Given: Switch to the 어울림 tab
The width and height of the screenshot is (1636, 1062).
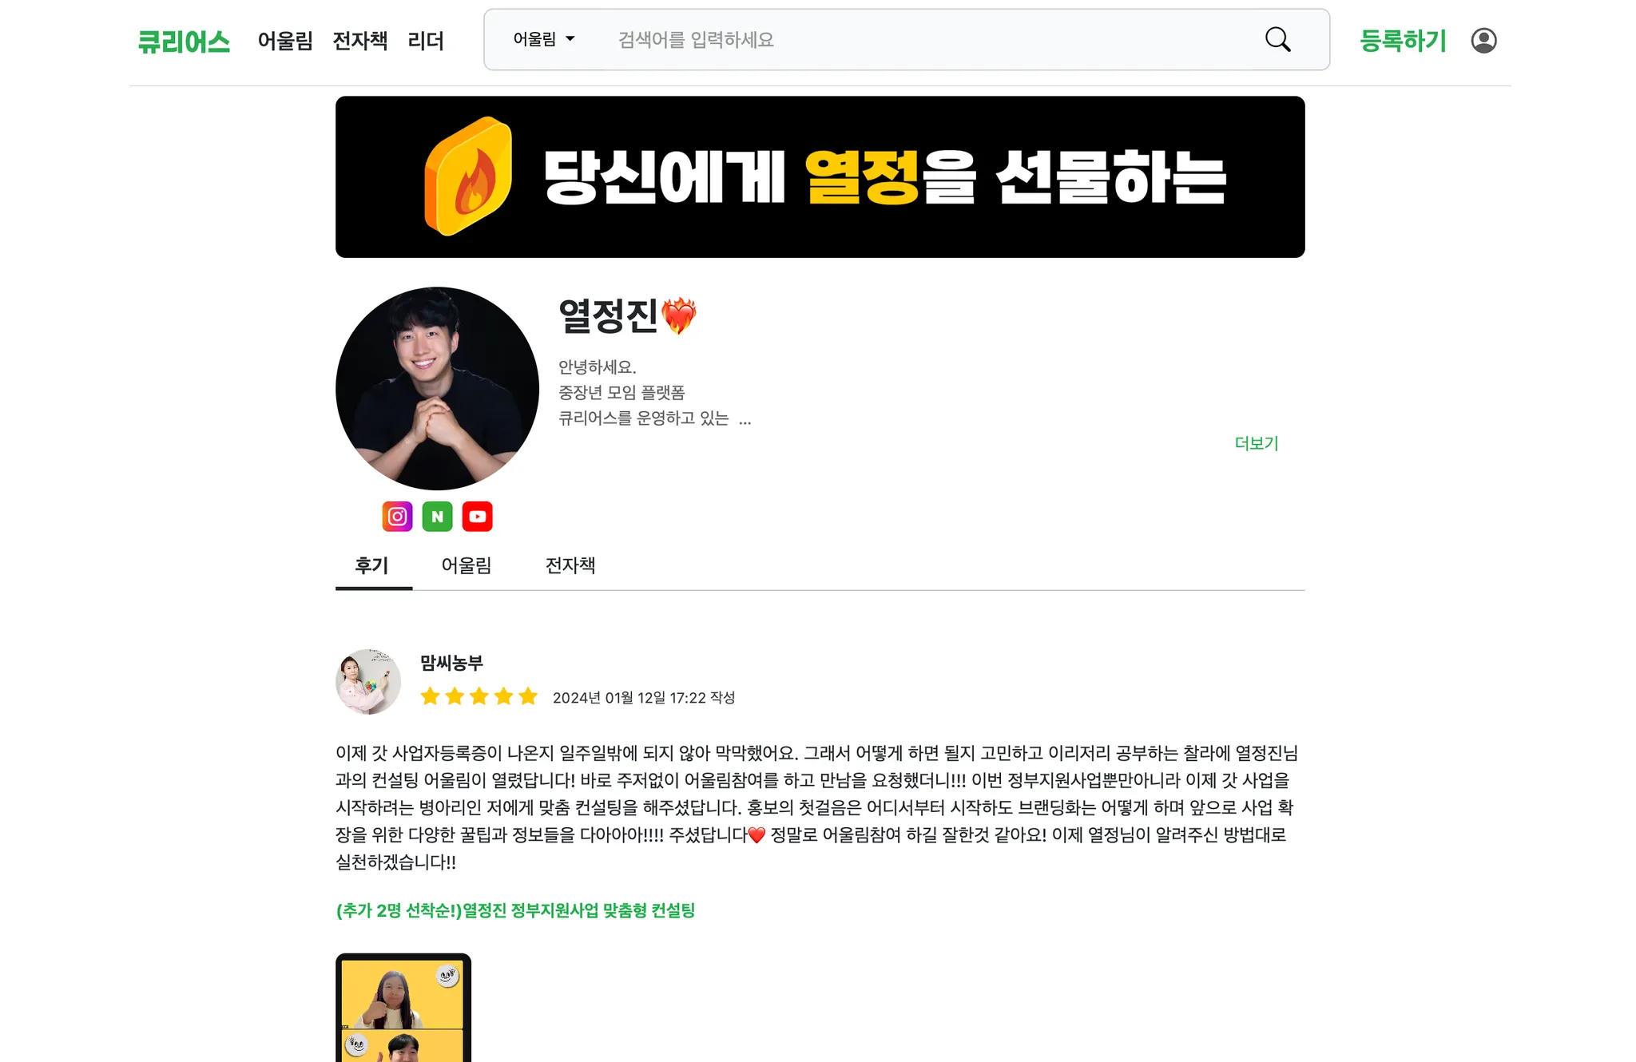Looking at the screenshot, I should point(467,565).
